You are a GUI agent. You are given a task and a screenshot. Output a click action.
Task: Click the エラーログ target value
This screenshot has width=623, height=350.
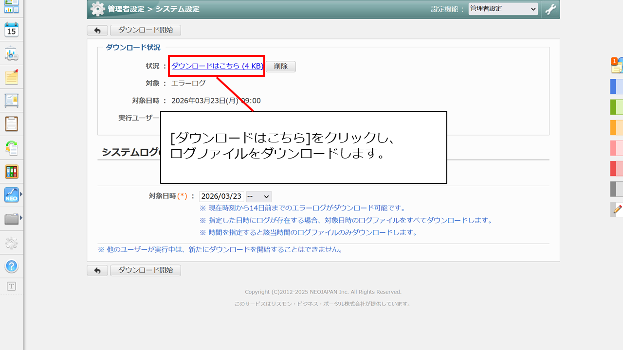[x=188, y=83]
